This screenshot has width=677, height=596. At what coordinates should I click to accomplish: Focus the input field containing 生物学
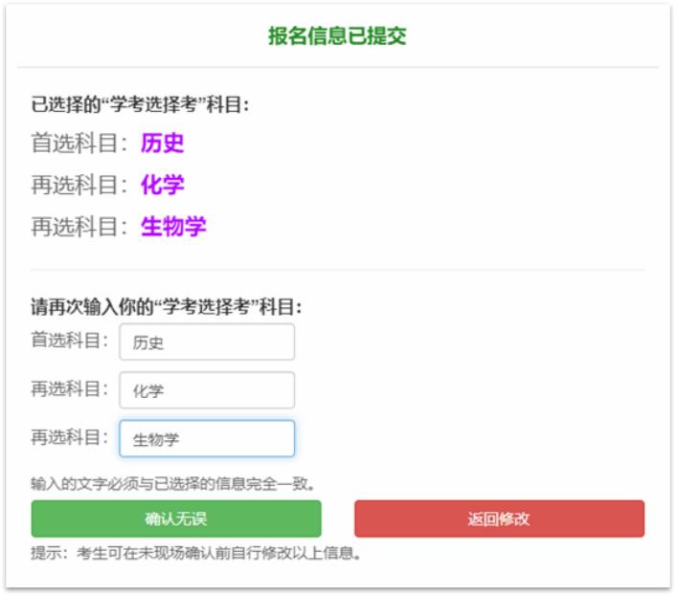207,439
